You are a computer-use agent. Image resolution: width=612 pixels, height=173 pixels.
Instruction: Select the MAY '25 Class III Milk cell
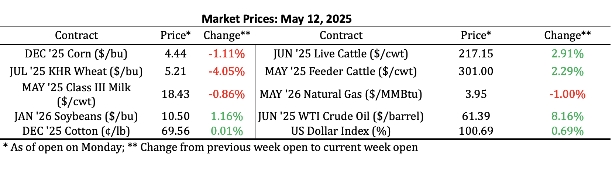tap(76, 94)
